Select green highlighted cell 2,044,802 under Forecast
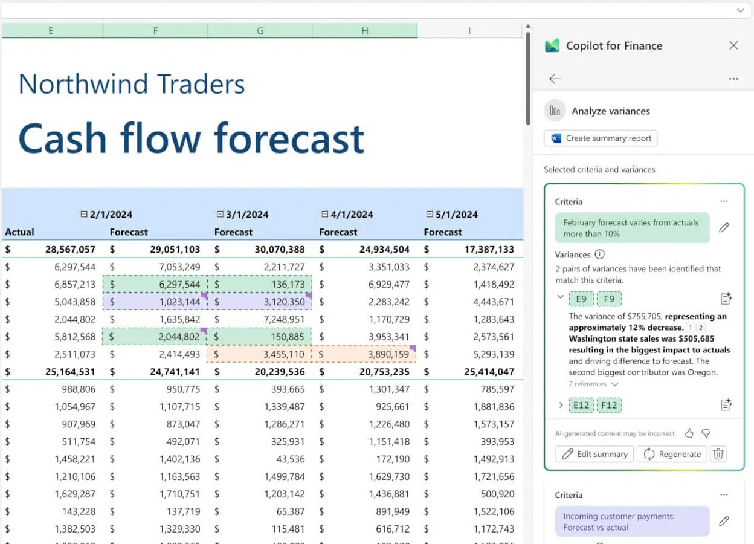Viewport: 754px width, 544px height. click(155, 337)
